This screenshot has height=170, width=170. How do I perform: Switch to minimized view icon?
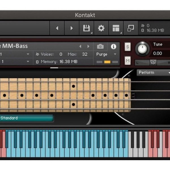pyautogui.click(x=131, y=28)
